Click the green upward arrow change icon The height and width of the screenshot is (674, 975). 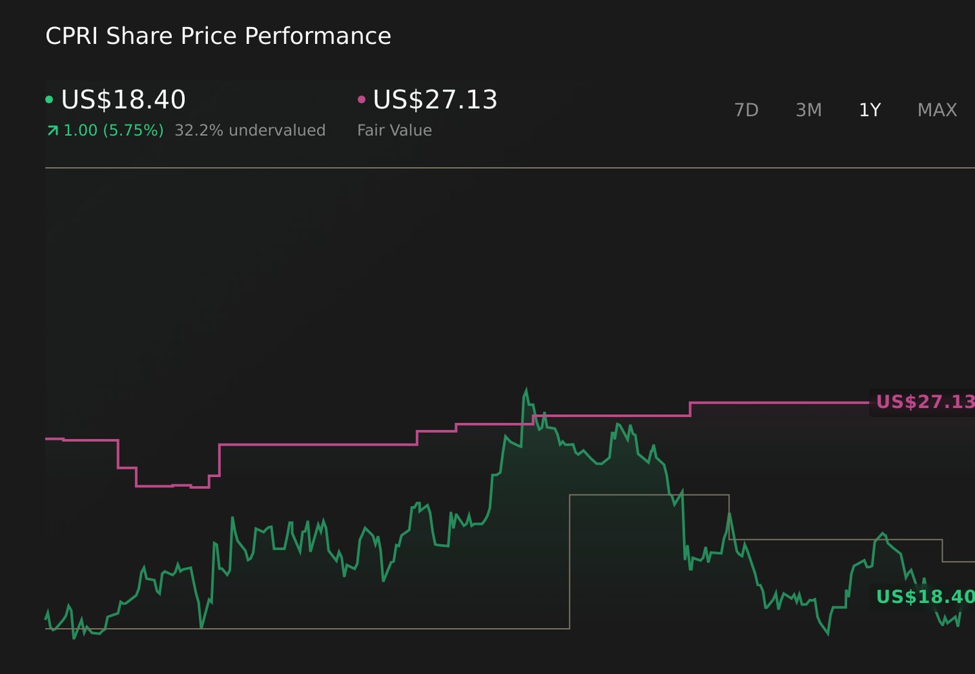pyautogui.click(x=52, y=131)
